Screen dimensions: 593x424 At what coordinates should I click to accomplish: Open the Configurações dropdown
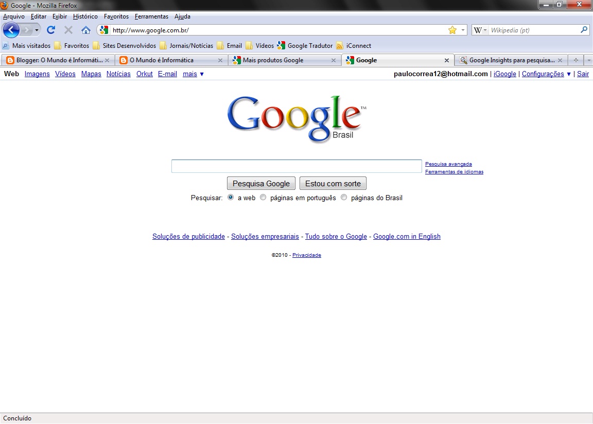click(x=543, y=74)
